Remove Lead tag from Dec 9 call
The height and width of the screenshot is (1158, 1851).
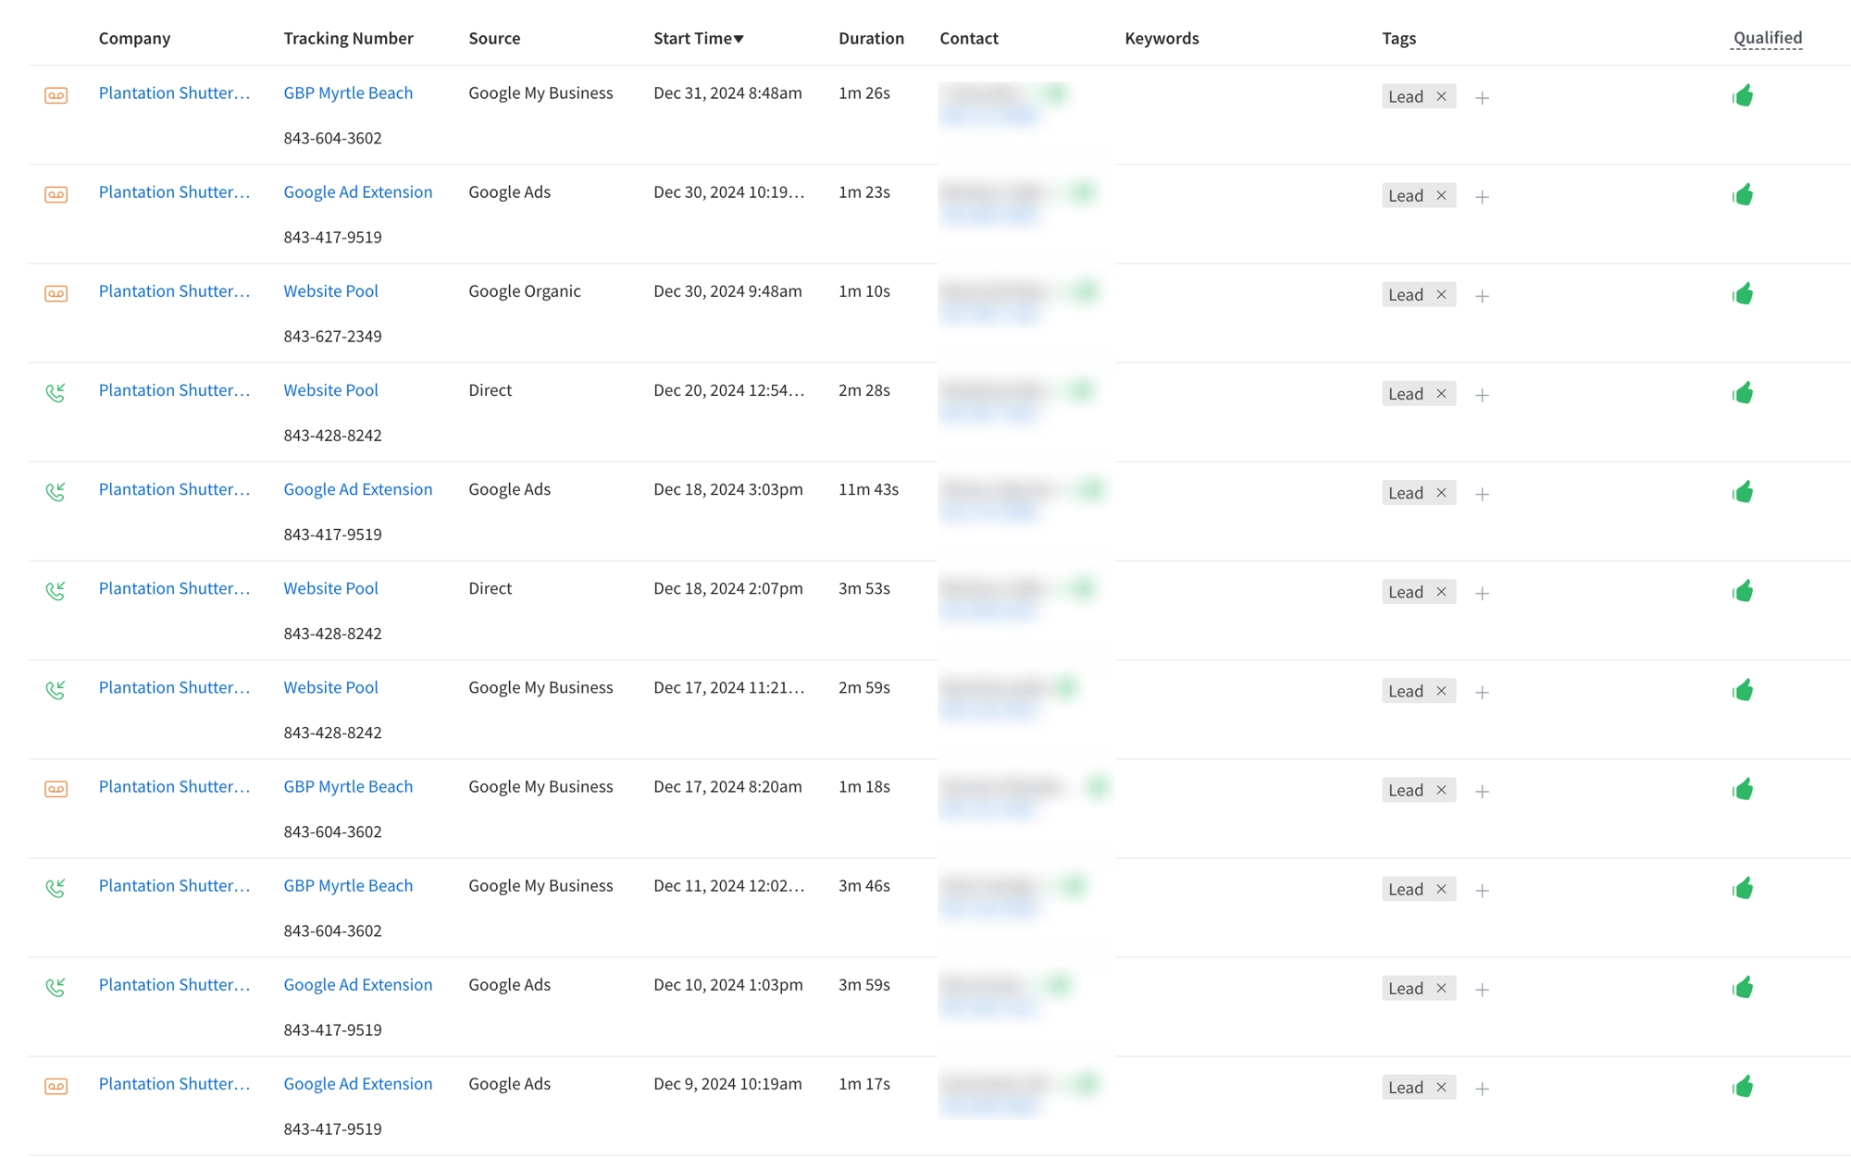coord(1441,1088)
